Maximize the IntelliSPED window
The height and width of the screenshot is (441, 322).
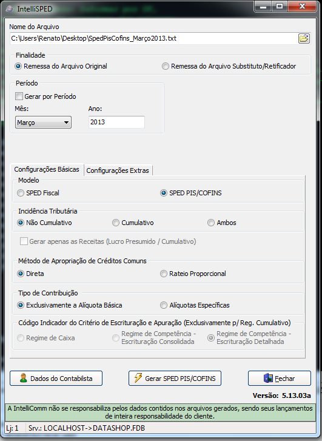(x=280, y=7)
